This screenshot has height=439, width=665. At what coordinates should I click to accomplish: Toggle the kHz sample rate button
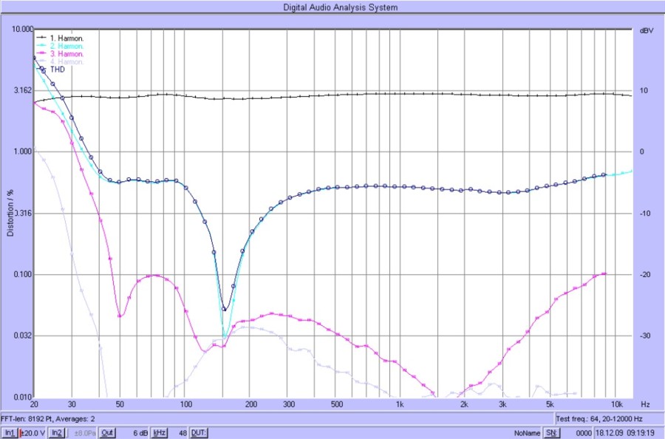(x=159, y=432)
